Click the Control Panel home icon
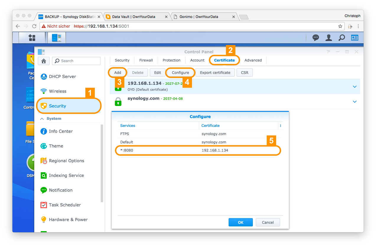Screen dimensions: 376x247 click(x=44, y=61)
